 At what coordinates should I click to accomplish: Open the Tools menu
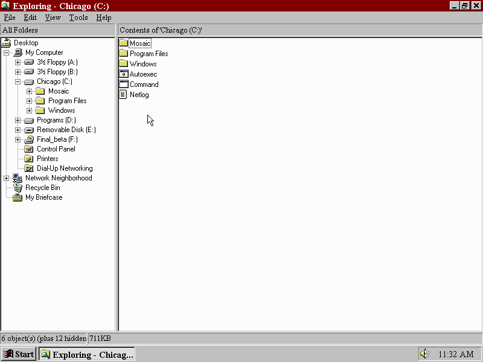point(78,17)
